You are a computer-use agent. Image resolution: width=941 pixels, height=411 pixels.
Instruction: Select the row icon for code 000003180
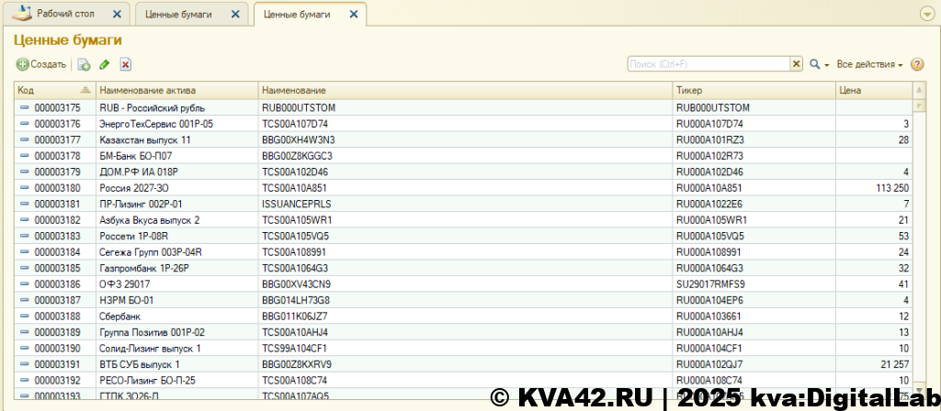(25, 187)
